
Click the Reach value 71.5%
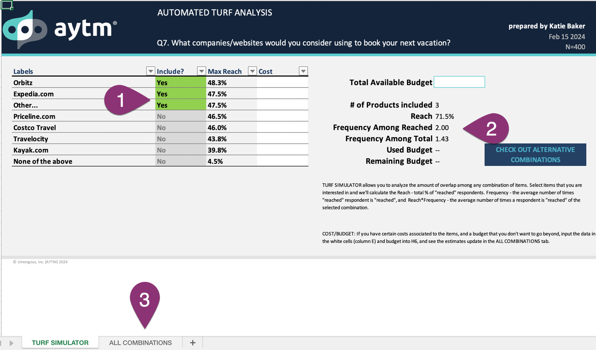point(444,116)
